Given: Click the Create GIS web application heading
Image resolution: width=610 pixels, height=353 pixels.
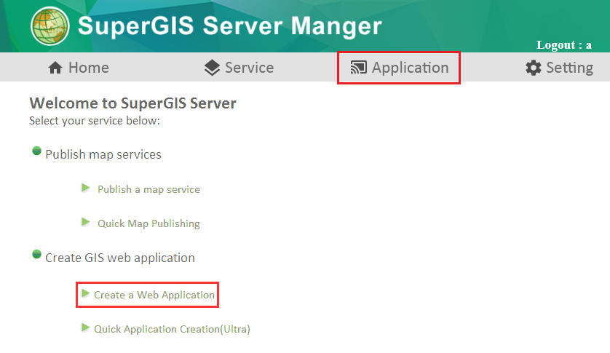Looking at the screenshot, I should tap(120, 258).
